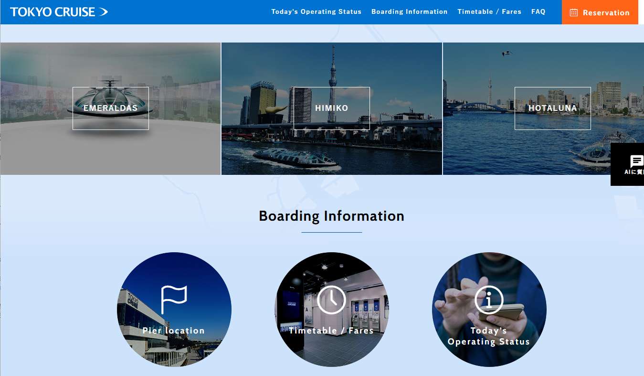Select the HOTALUNA outlined label box
The width and height of the screenshot is (644, 376).
[x=552, y=108]
